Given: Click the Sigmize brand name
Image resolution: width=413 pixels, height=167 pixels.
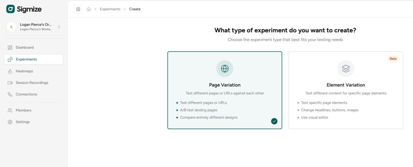Looking at the screenshot, I should tap(29, 9).
